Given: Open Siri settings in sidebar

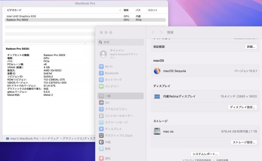Looking at the screenshot, I should tap(107, 103).
